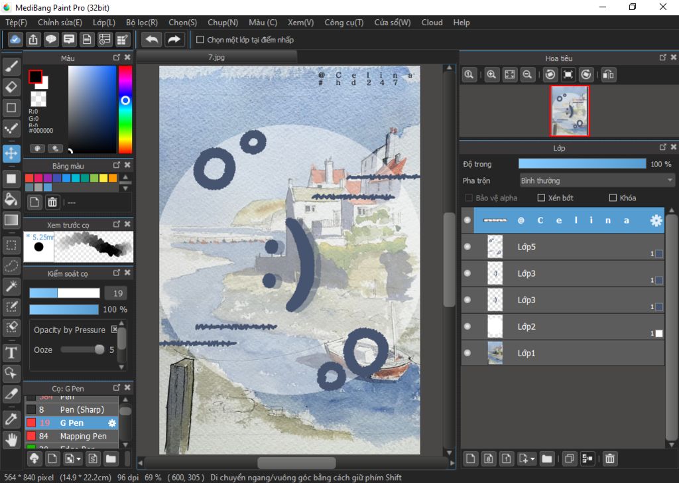Toggle visibility of @Celina text layer
679x483 pixels.
(x=467, y=220)
